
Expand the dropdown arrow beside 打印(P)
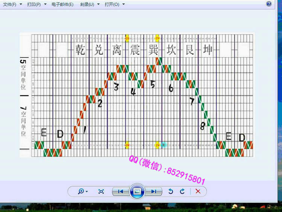[45, 4]
